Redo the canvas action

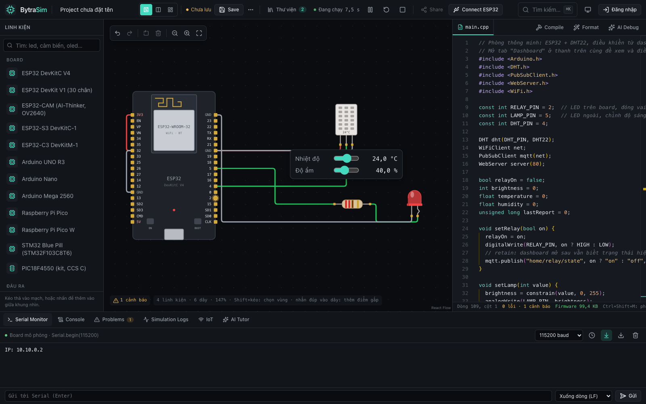[130, 33]
